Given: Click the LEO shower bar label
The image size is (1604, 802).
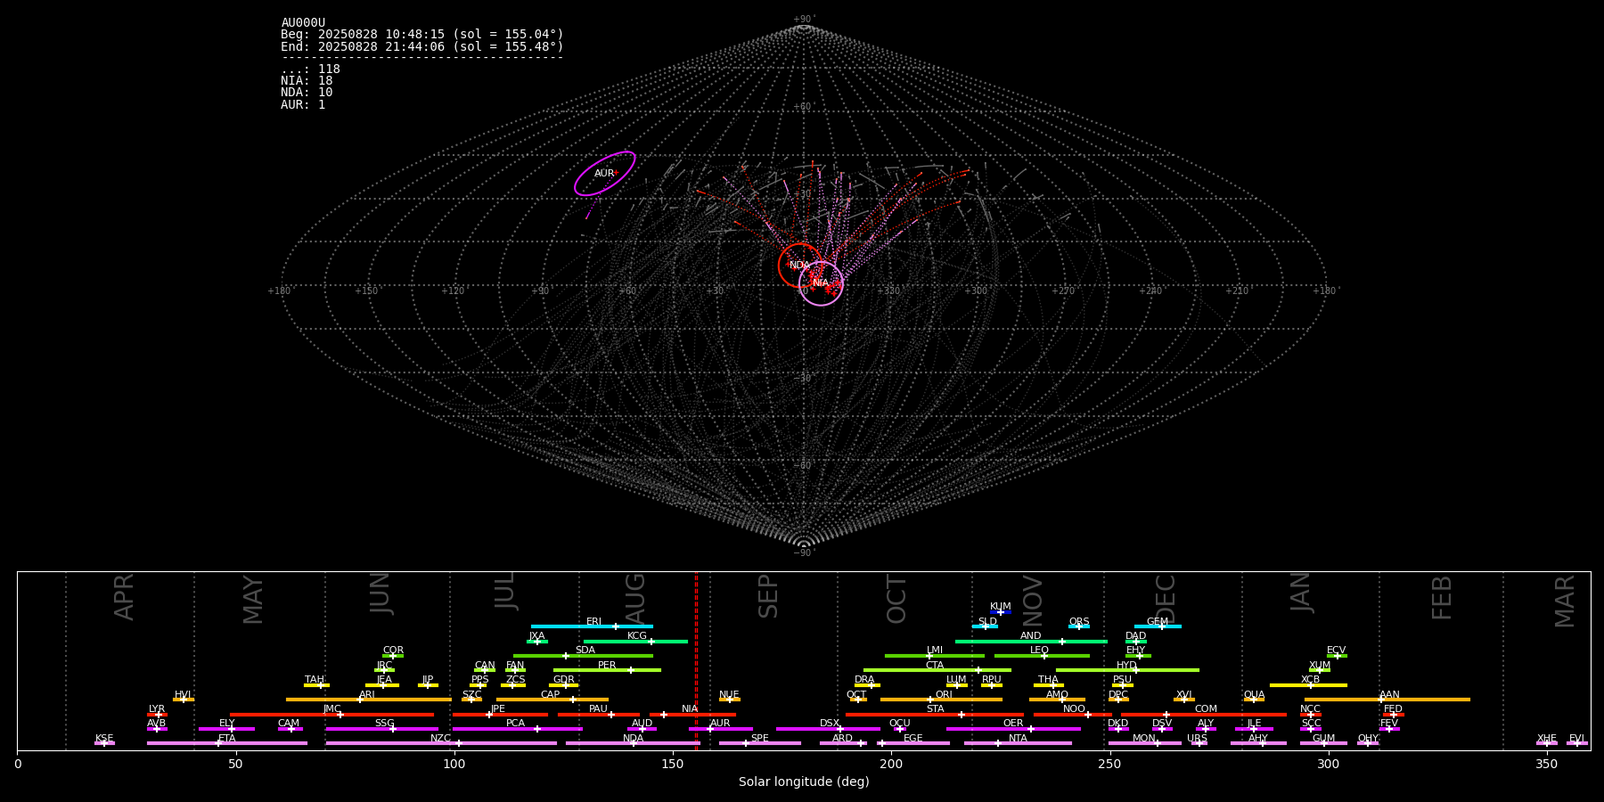Looking at the screenshot, I should click(x=1039, y=651).
